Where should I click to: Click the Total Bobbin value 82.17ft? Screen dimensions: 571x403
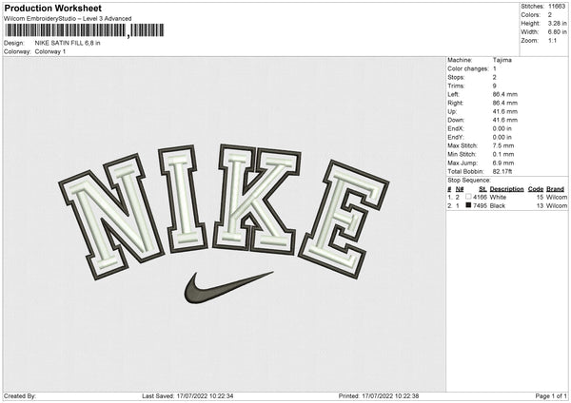[502, 172]
